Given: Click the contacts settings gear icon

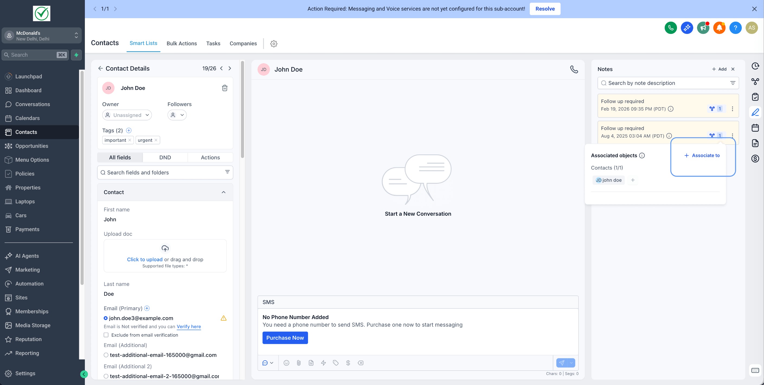Looking at the screenshot, I should pos(274,44).
